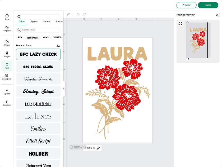Click the Preview button
The image size is (222, 167).
click(x=186, y=5)
